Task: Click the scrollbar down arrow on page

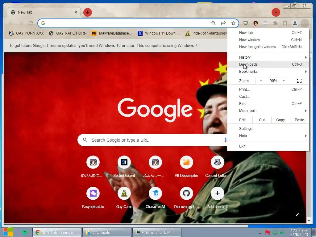Action: [309, 221]
